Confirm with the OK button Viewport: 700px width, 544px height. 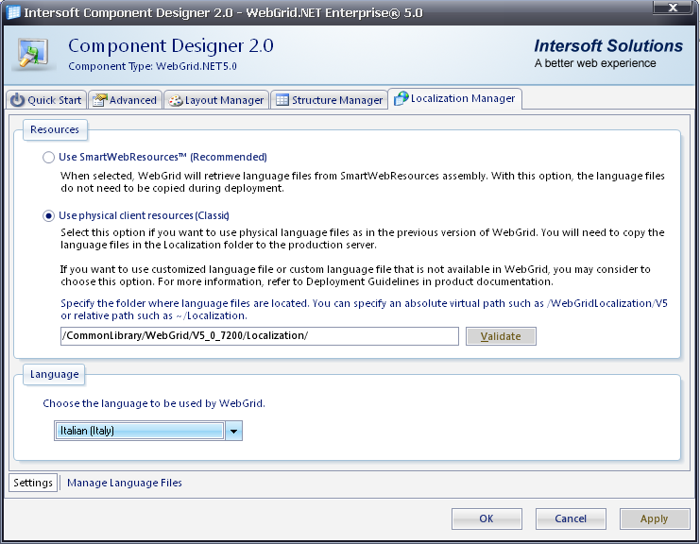point(487,518)
